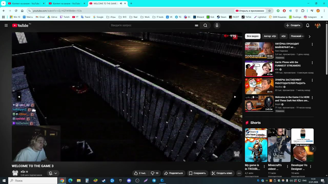The height and width of the screenshot is (184, 328).
Task: Open the 'Developer Vs Designer' short thumbnail
Action: pos(302,145)
